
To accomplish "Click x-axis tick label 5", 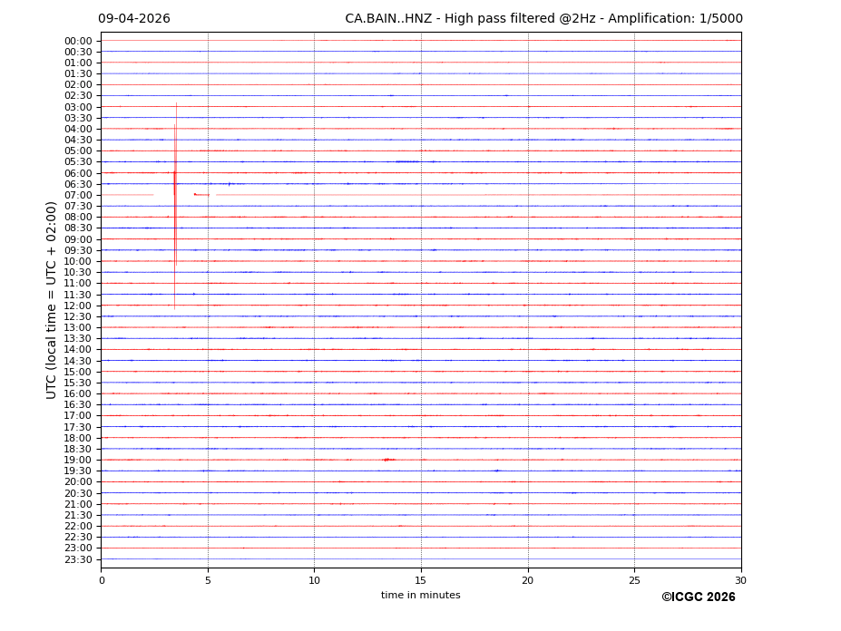I will 208,580.
